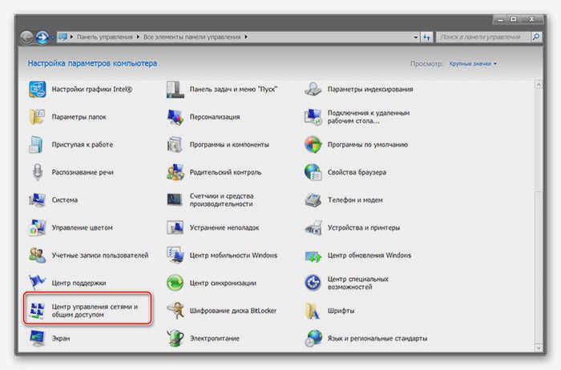This screenshot has width=561, height=370.
Task: Click the BitLocker Drive Encryption keys icon
Action: tap(176, 311)
